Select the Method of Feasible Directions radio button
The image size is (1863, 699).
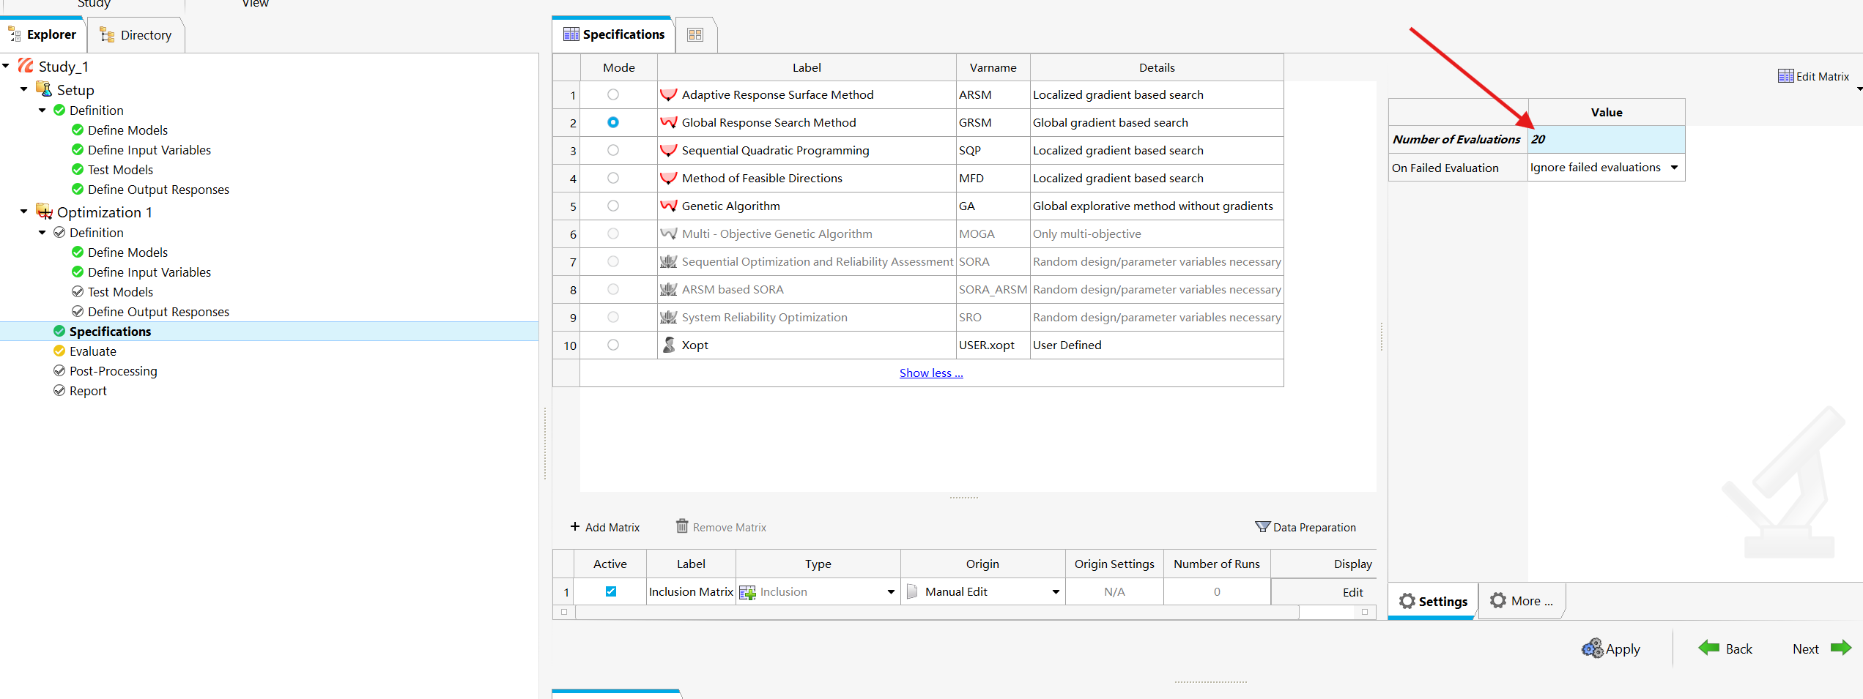613,178
